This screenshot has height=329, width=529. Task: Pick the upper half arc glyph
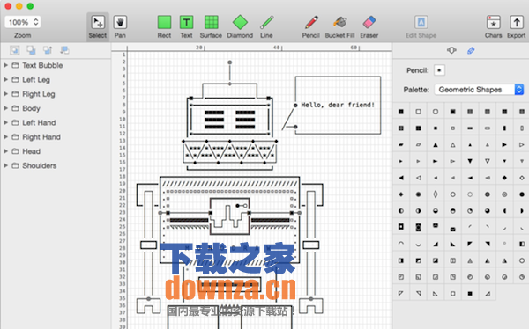(x=401, y=243)
